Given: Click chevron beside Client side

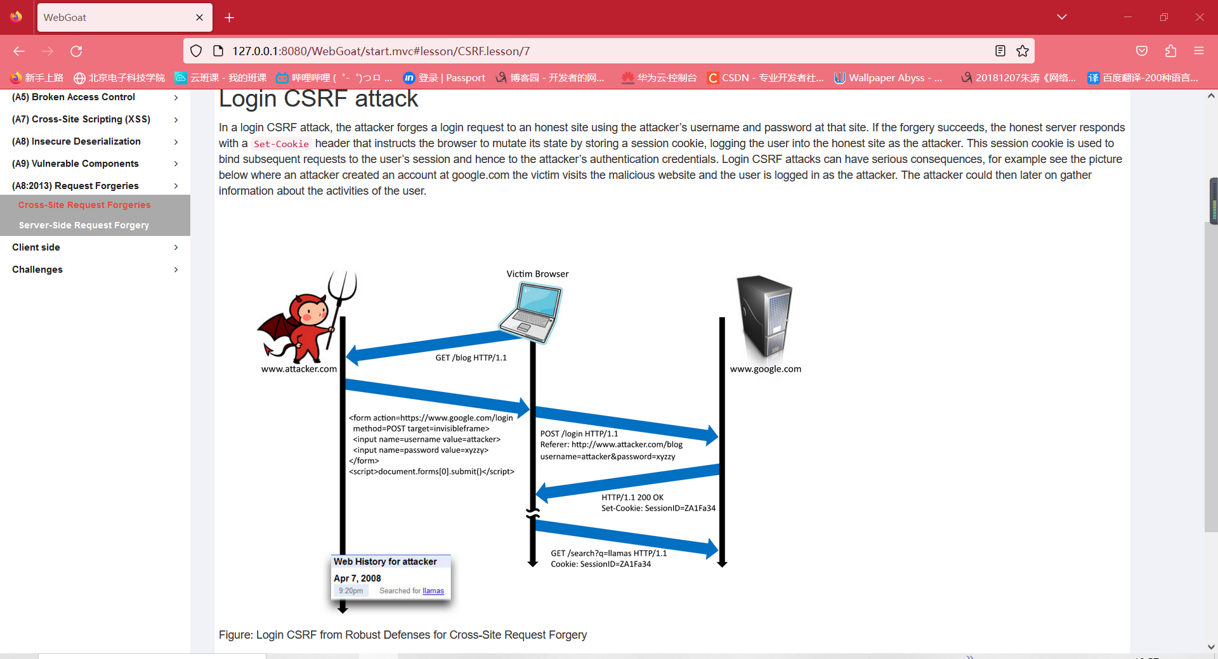Looking at the screenshot, I should coord(176,247).
